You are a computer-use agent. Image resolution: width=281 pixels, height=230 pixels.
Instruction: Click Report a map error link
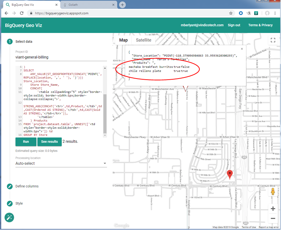[x=268, y=227]
